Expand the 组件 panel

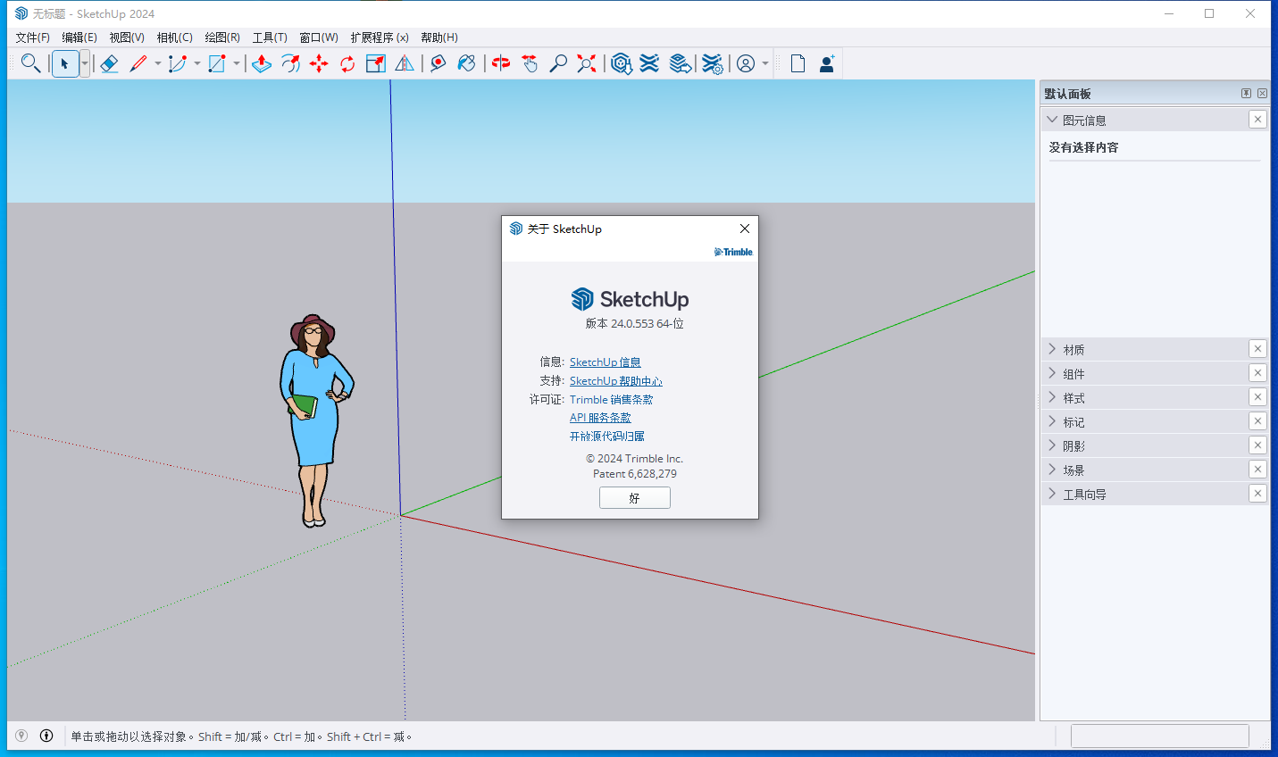pyautogui.click(x=1052, y=373)
